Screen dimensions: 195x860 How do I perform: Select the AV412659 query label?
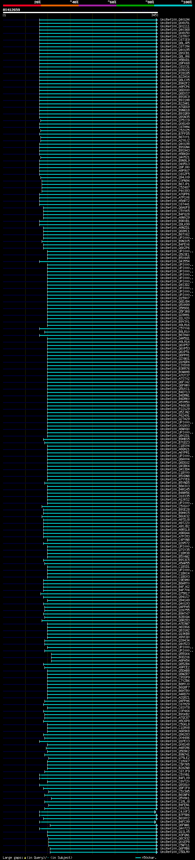(x=11, y=10)
